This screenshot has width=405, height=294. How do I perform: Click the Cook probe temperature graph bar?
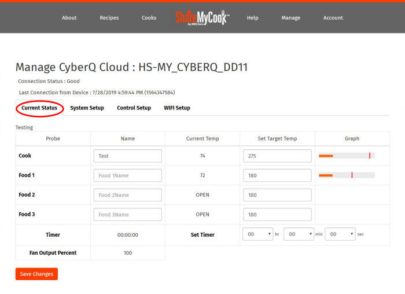(347, 156)
